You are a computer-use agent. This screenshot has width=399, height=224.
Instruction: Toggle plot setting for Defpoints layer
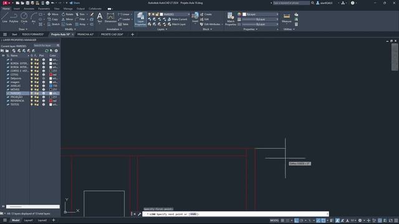(44, 78)
